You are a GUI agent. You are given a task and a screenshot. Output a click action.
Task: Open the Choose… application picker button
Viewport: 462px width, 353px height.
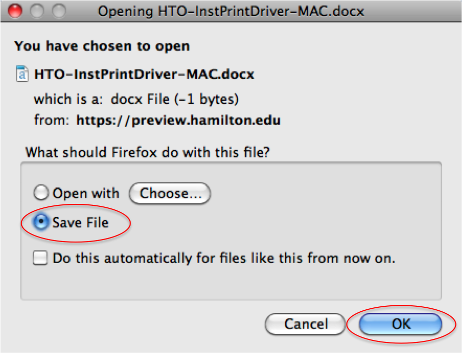tap(170, 193)
